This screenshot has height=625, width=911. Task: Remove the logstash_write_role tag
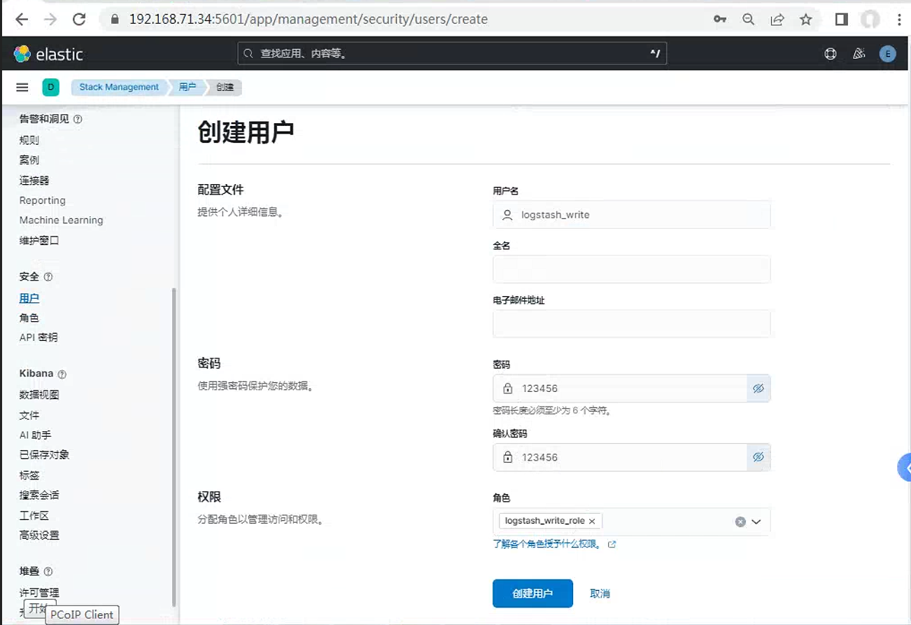(592, 521)
